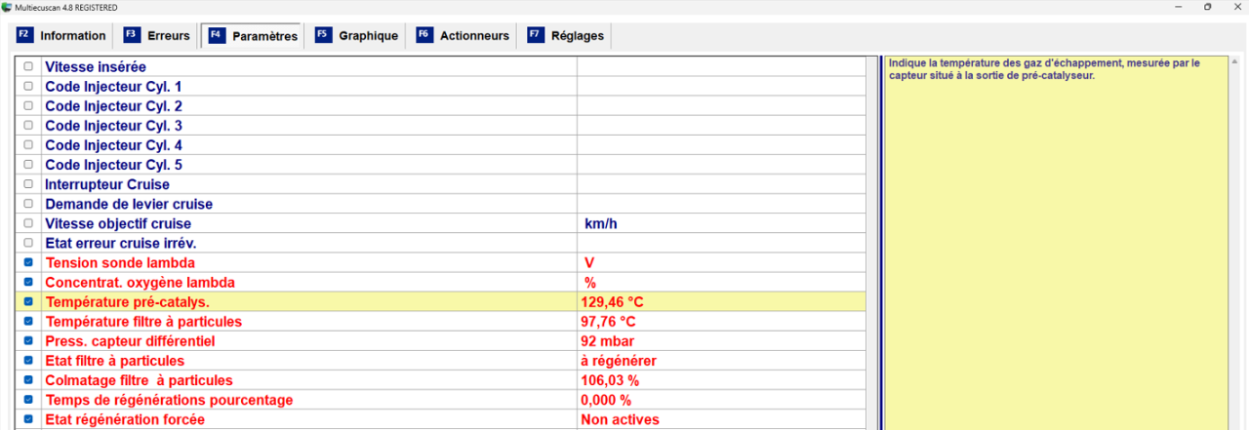The height and width of the screenshot is (430, 1249).
Task: Open the Réglages tab
Action: pyautogui.click(x=577, y=36)
